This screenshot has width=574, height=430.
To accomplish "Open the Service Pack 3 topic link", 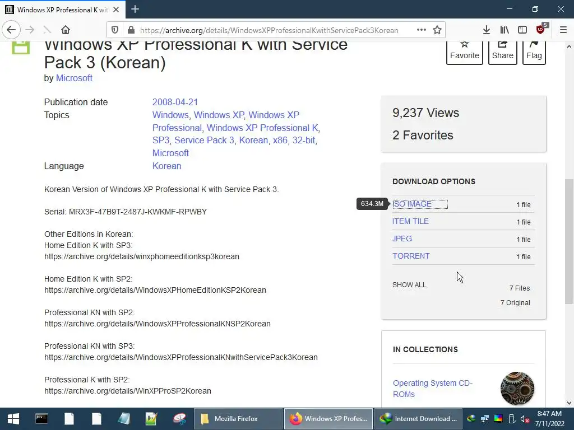I will 204,140.
